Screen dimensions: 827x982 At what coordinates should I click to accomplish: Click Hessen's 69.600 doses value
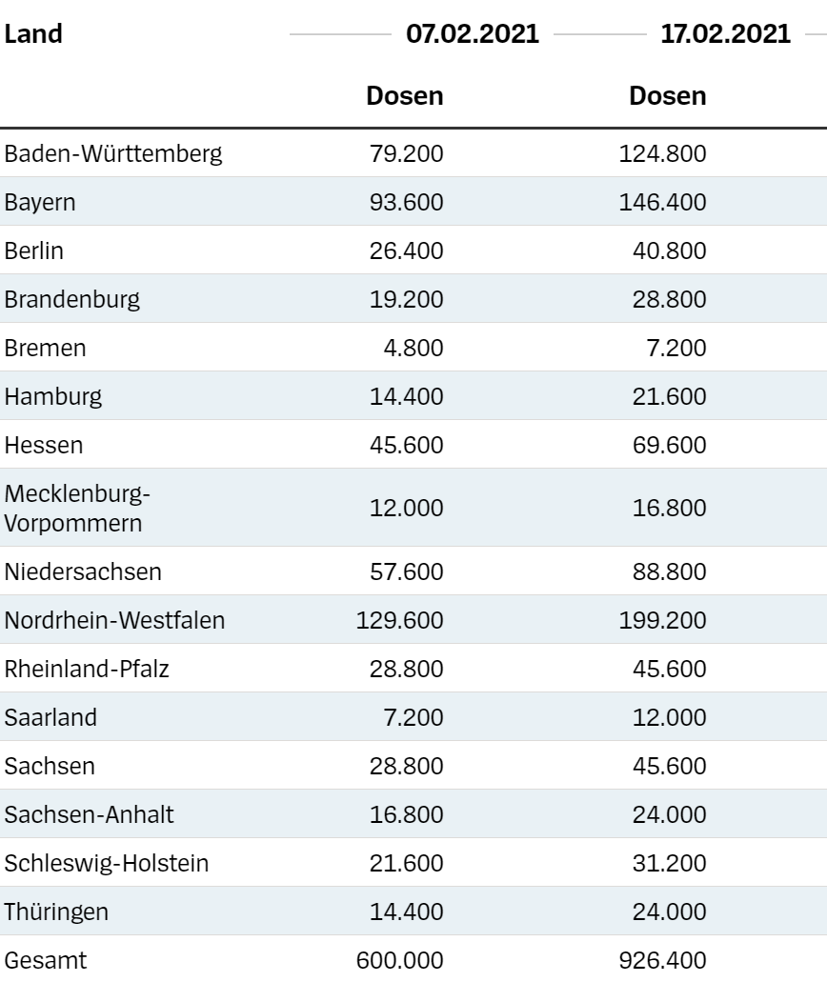(x=671, y=445)
